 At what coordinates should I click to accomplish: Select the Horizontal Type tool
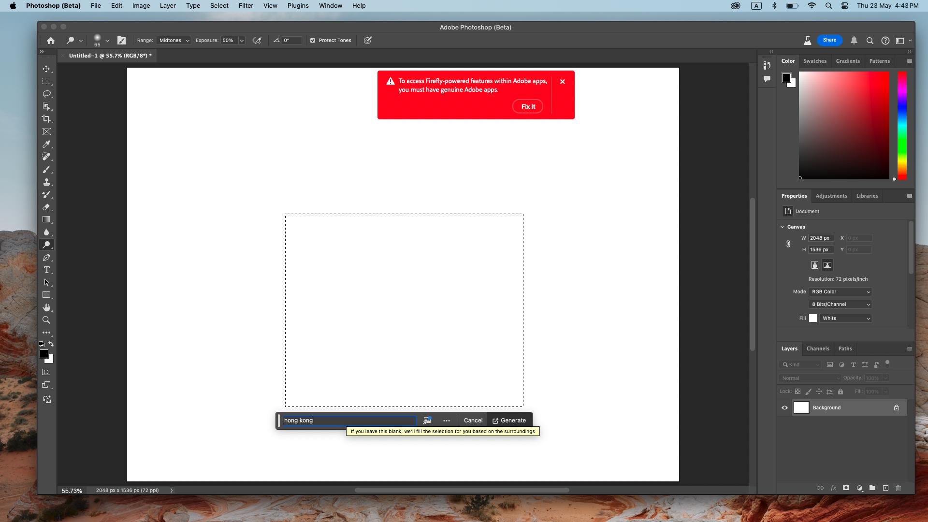(x=46, y=270)
